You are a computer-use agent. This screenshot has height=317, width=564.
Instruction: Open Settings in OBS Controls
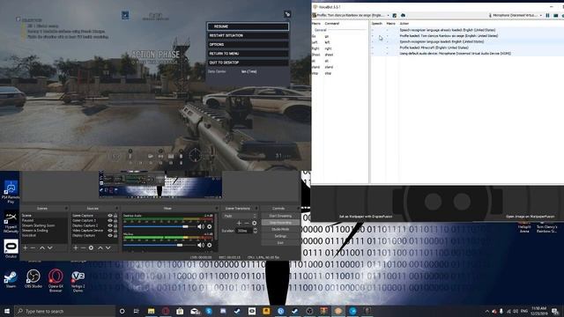click(x=280, y=236)
